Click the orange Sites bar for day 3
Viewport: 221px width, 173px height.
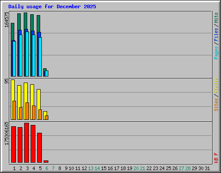coord(27,111)
